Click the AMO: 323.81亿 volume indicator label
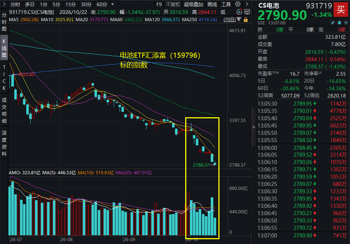This screenshot has width=350, height=244. click(24, 173)
